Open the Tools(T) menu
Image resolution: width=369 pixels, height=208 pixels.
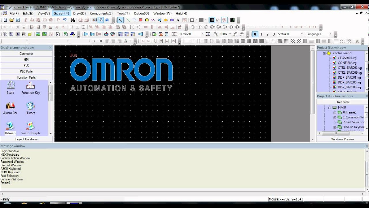[x=123, y=13]
